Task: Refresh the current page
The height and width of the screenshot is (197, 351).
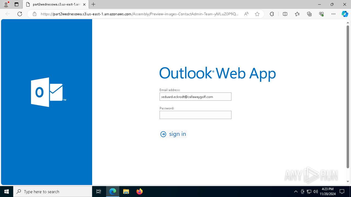Action: click(x=20, y=14)
